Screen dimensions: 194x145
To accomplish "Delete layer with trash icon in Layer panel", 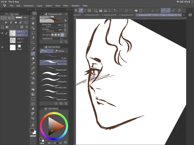I will point(27,27).
